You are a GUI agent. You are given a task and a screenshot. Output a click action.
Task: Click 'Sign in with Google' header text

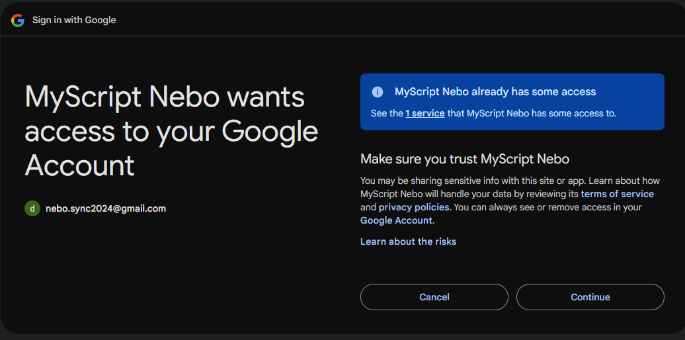(x=74, y=20)
